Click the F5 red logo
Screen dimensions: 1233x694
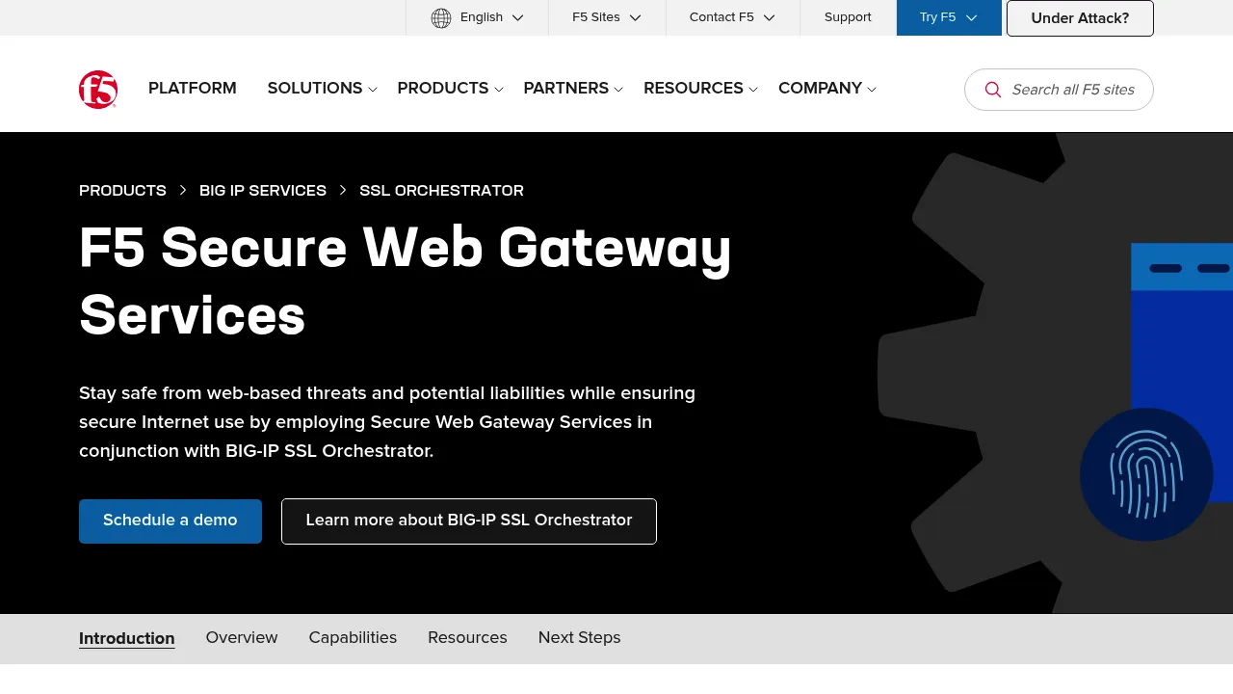point(98,90)
